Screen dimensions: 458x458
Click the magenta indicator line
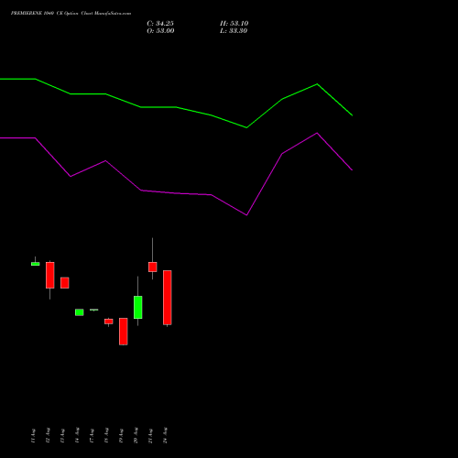176,193
